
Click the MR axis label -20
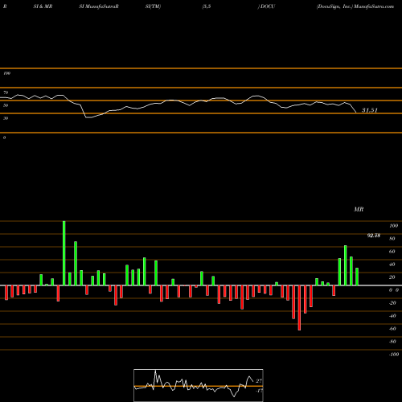(x=392, y=303)
